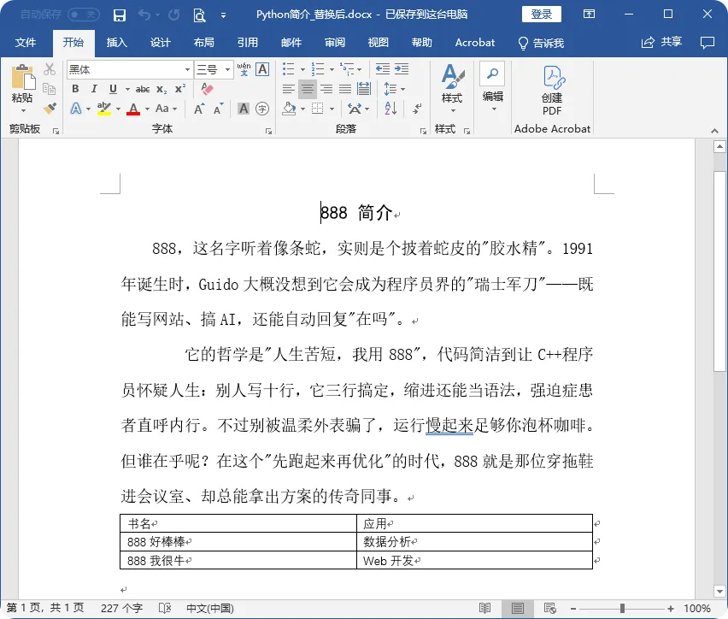Toggle Subscript formatting
This screenshot has height=619, width=728.
[x=161, y=89]
